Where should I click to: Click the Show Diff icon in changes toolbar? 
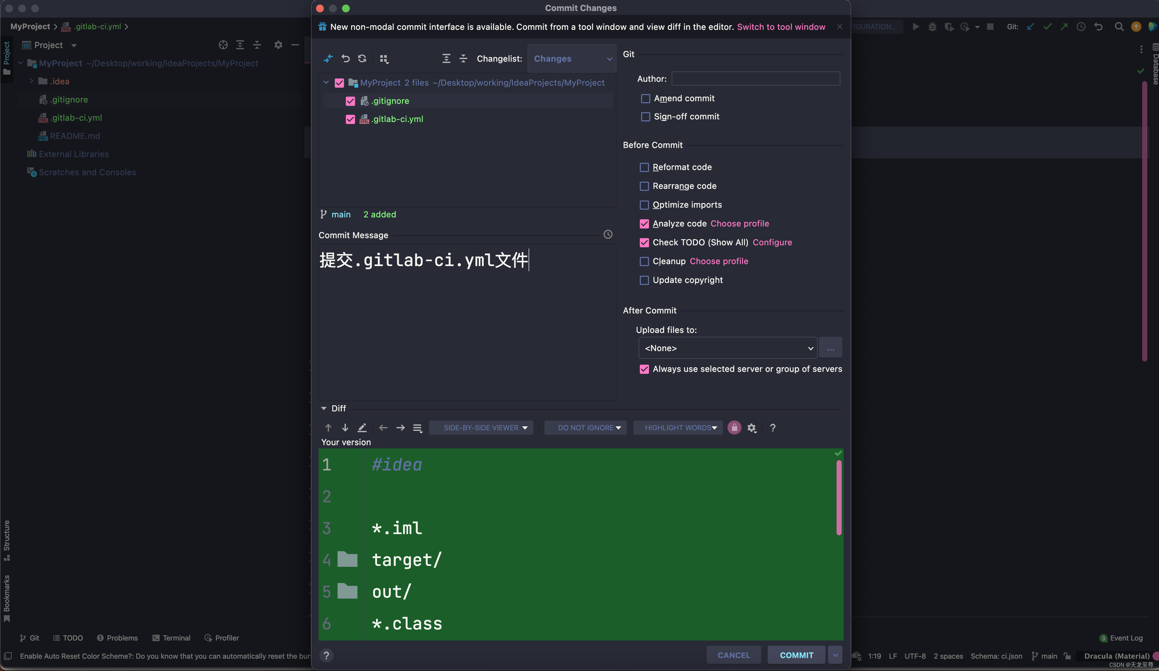click(x=328, y=58)
